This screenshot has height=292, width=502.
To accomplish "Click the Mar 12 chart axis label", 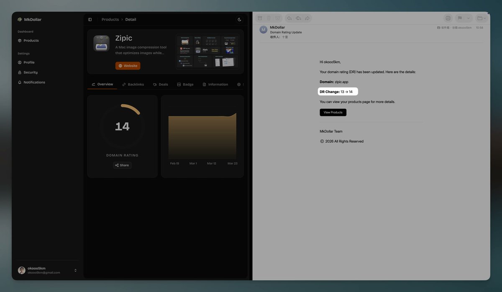I will click(x=212, y=164).
